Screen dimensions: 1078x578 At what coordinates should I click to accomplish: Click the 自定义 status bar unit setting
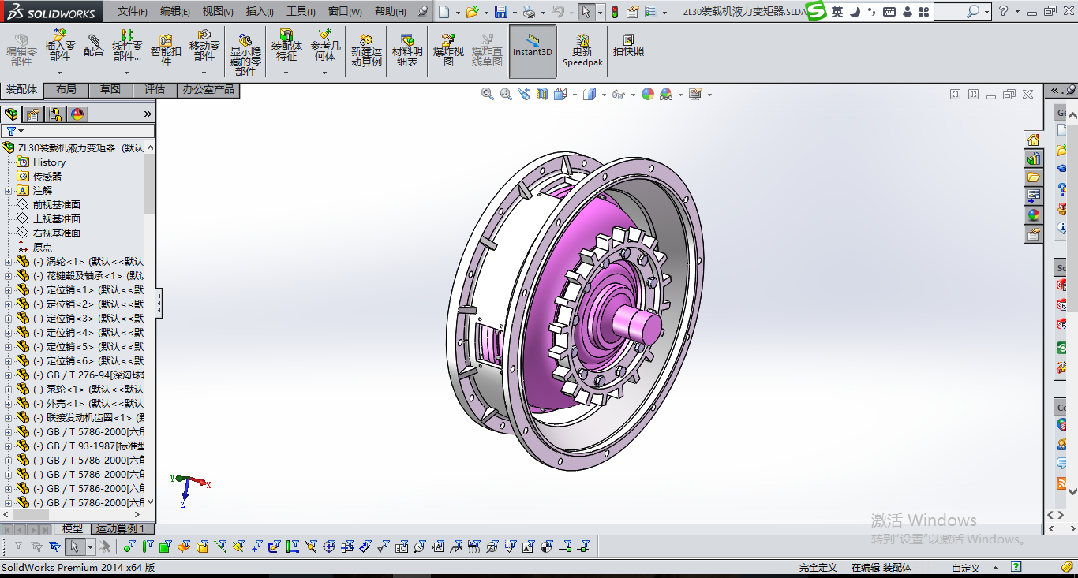[x=966, y=568]
